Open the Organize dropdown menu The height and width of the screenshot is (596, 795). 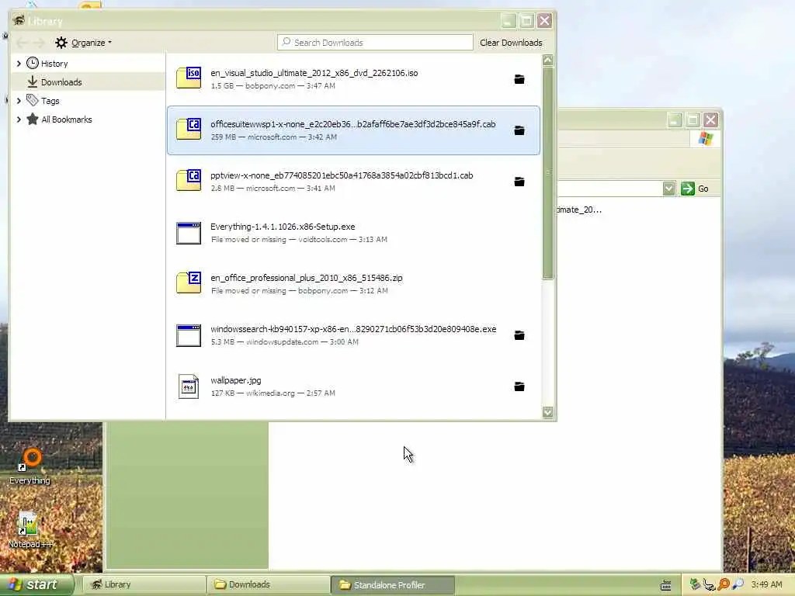tap(84, 43)
